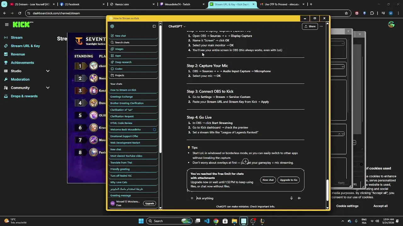Open the ChatGPT model selector dropdown

coord(177,26)
